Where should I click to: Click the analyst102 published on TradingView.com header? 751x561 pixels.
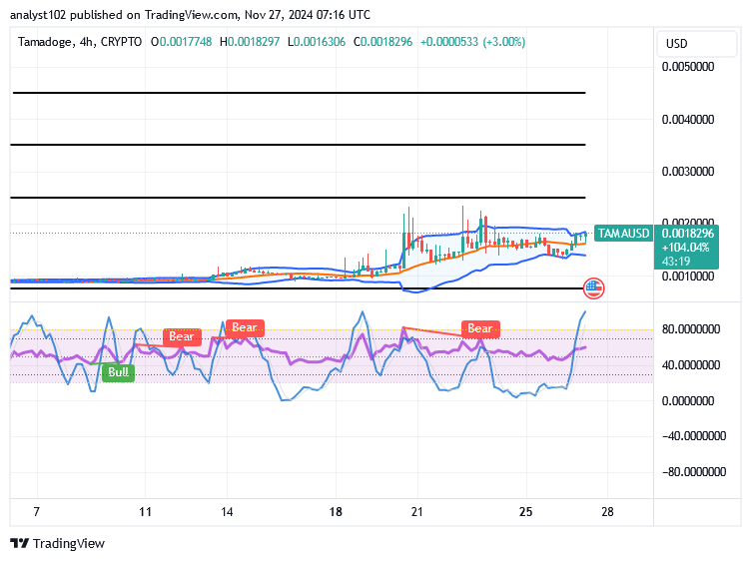tap(190, 15)
